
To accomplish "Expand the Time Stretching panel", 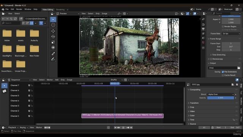I will tap(219, 55).
